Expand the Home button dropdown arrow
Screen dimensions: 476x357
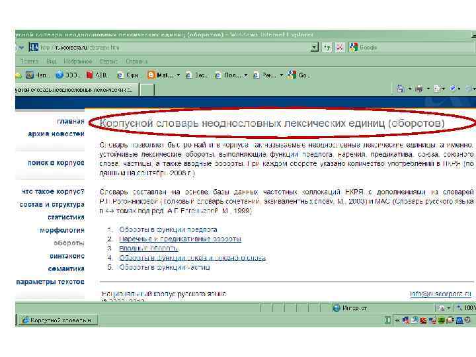click(x=409, y=89)
